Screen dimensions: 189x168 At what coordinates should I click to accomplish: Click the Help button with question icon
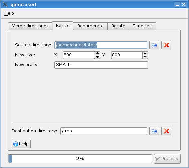pos(21,144)
